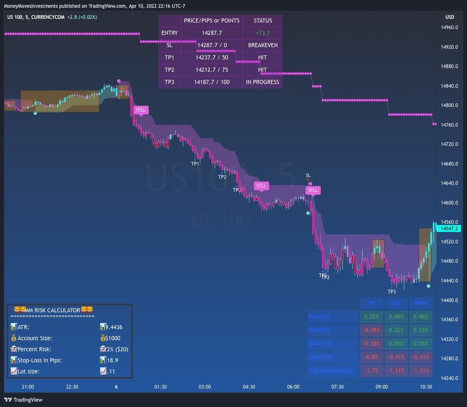Click the 14237.7 / 50 cell in TP1 row
This screenshot has height=407, width=467.
click(212, 57)
